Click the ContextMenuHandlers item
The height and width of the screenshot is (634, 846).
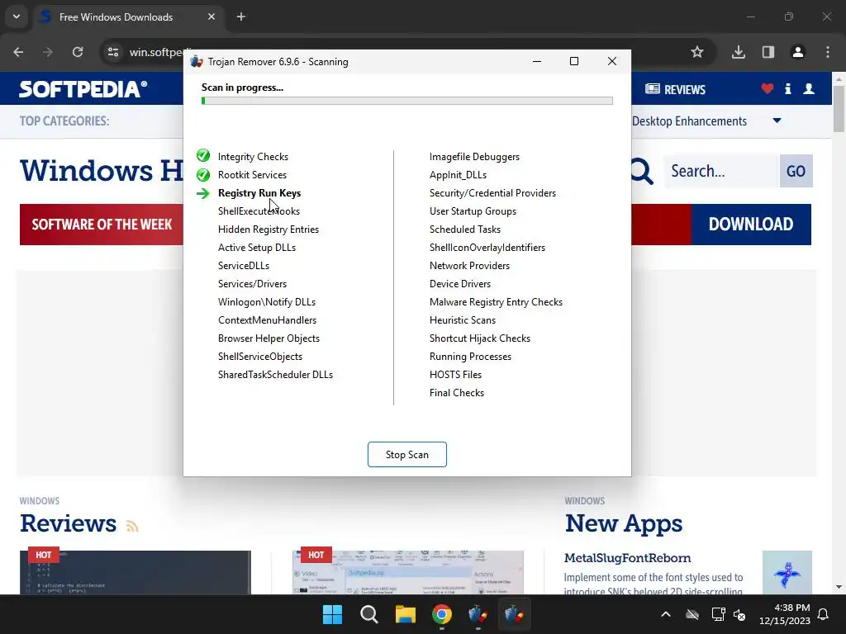[267, 320]
